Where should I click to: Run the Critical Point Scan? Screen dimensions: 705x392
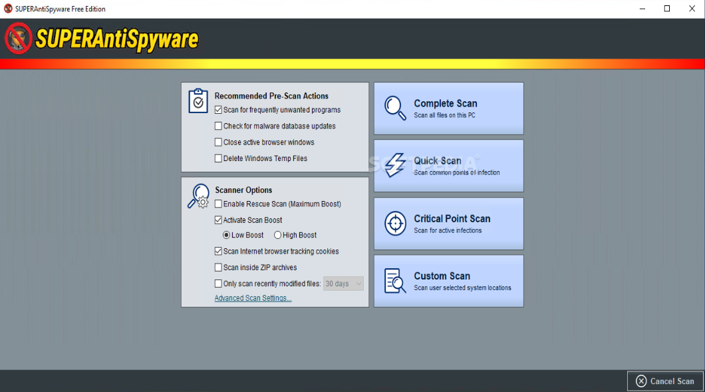point(449,224)
